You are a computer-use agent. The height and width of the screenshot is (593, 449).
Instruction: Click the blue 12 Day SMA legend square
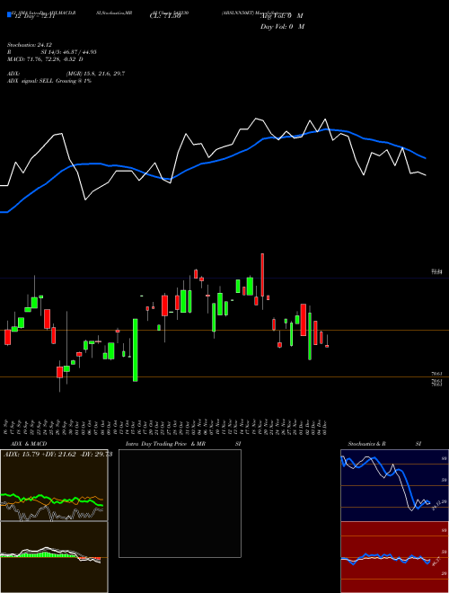click(x=9, y=14)
